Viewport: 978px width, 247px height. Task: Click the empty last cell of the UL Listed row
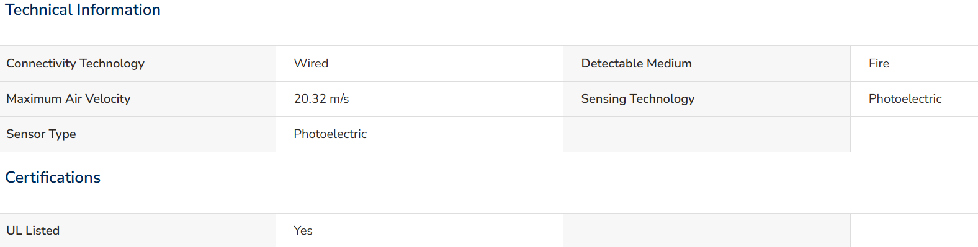click(x=914, y=230)
